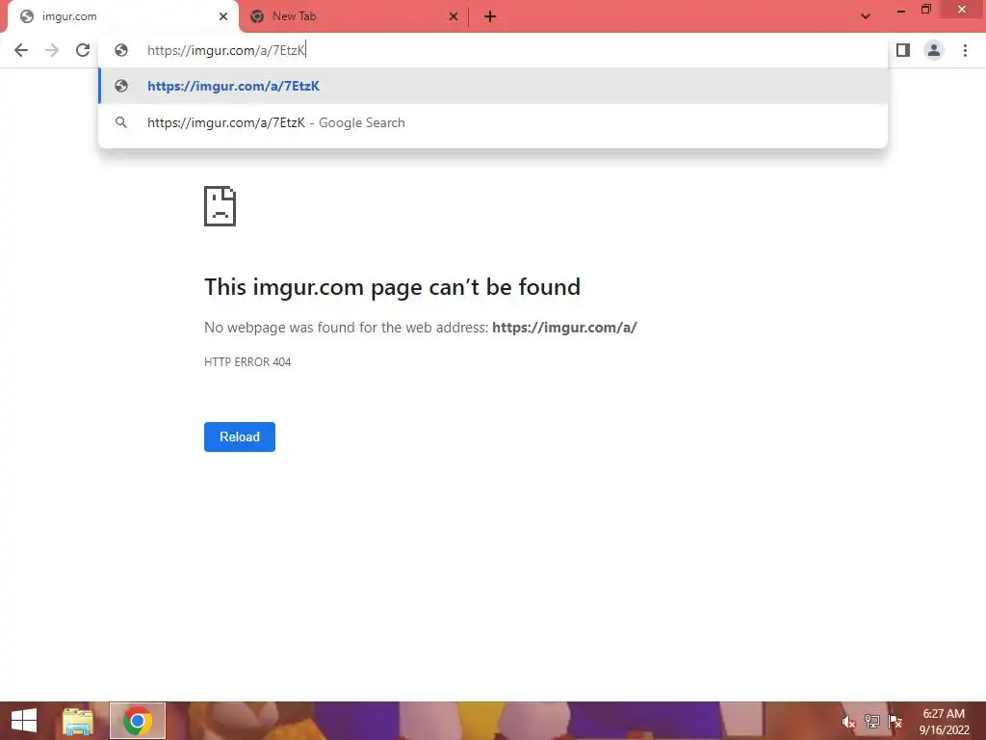Screen dimensions: 986x740
Task: Select the Google Search suggestion row
Action: 493,122
